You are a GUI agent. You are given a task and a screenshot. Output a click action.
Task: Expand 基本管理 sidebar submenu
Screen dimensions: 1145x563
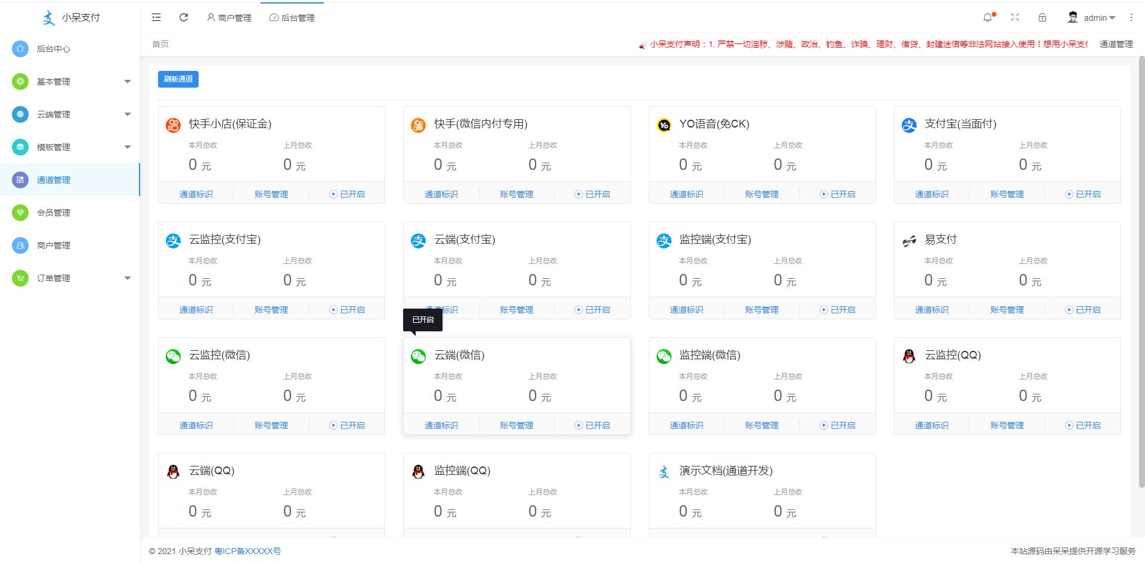tap(70, 82)
